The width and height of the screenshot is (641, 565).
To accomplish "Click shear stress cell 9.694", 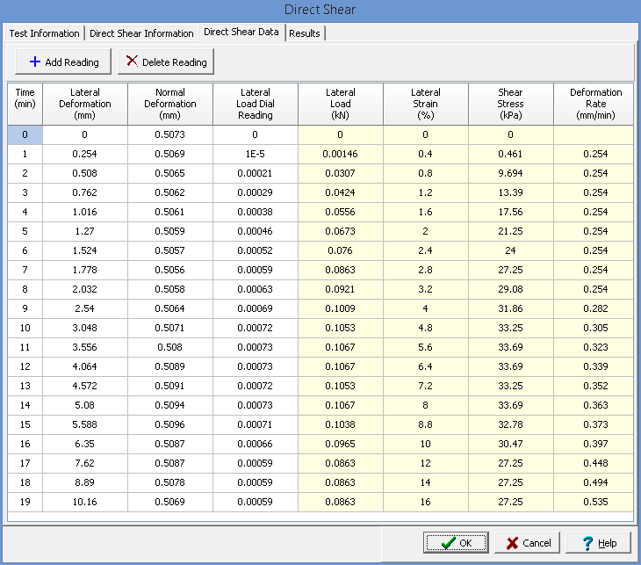I will coord(510,173).
